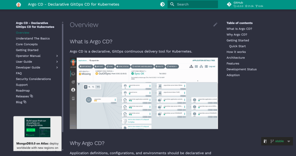
Task: Open the stable version dropdown arrow
Action: (x=288, y=141)
